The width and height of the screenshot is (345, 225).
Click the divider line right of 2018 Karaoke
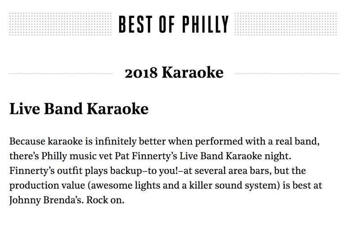[x=286, y=73]
